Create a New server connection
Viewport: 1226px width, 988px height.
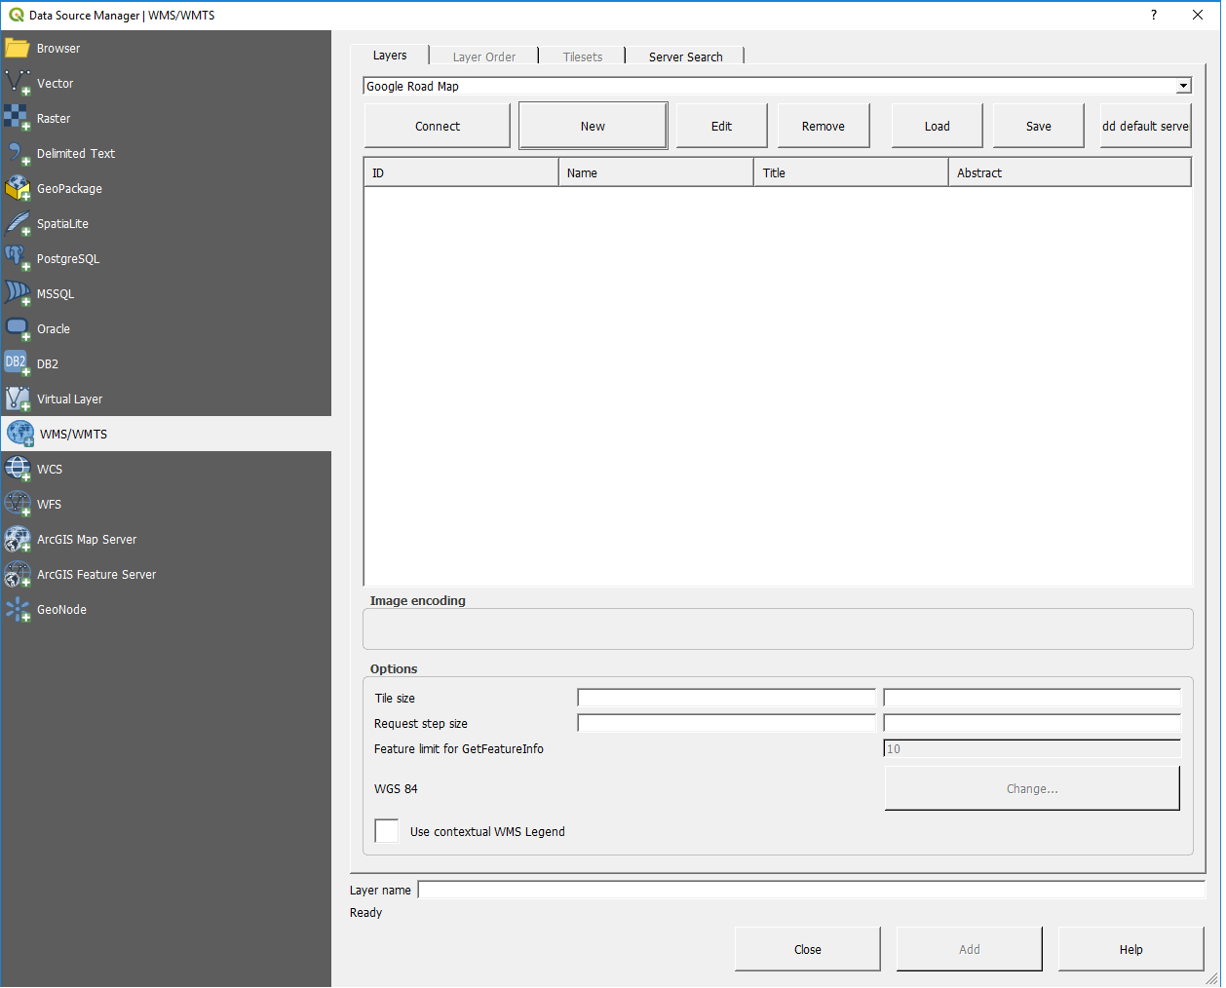[593, 126]
